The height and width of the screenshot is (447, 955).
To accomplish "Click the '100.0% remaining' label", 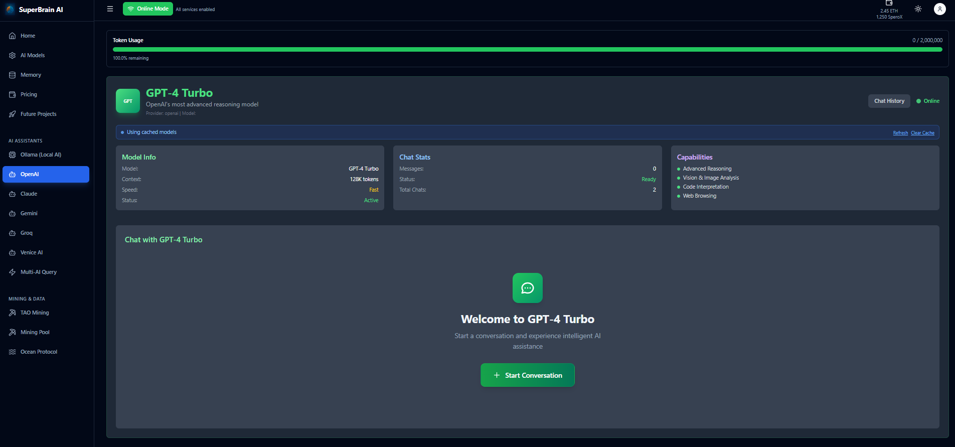I will pos(130,59).
